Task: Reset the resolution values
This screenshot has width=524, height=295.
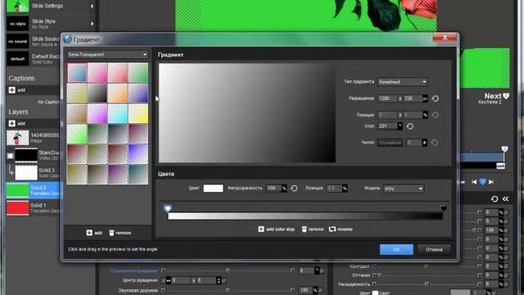Action: (x=436, y=98)
